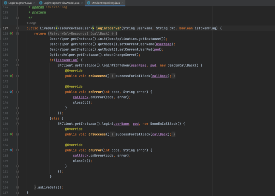Collapse the loginToServer method at line 127
Image resolution: width=275 pixels, height=196 pixels.
point(17,28)
